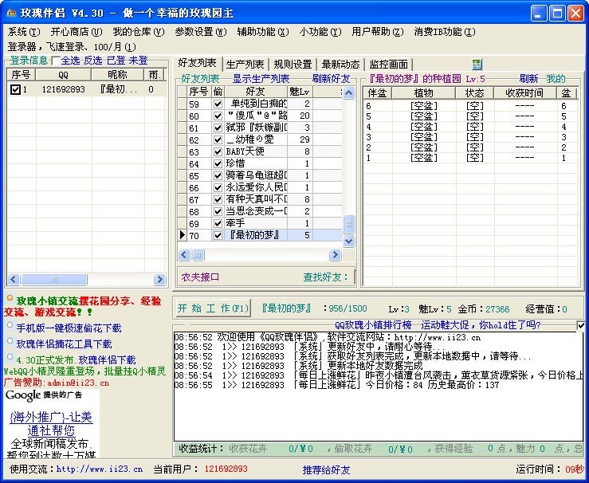Switch to the 规则设置 tab
This screenshot has height=483, width=589.
(x=292, y=64)
